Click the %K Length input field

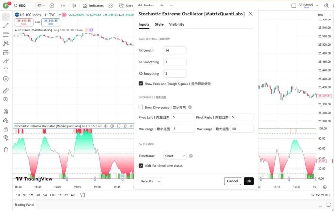[175, 51]
